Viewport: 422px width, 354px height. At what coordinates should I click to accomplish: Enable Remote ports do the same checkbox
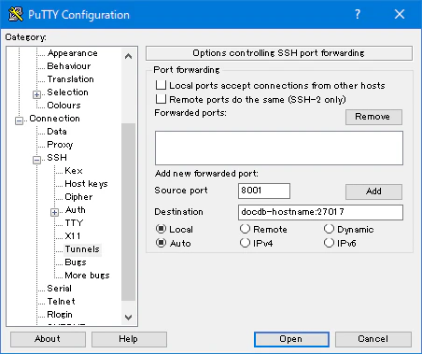161,99
